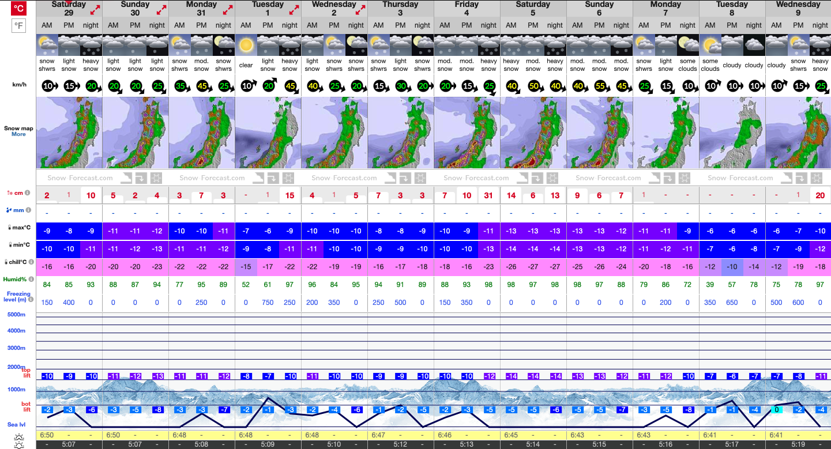Switch temperature units to °C
This screenshot has width=831, height=449.
pyautogui.click(x=18, y=8)
